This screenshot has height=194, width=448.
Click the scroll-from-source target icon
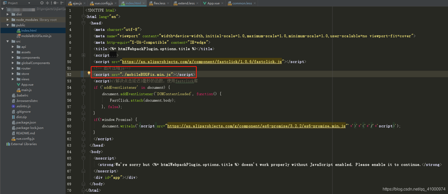tap(42, 3)
